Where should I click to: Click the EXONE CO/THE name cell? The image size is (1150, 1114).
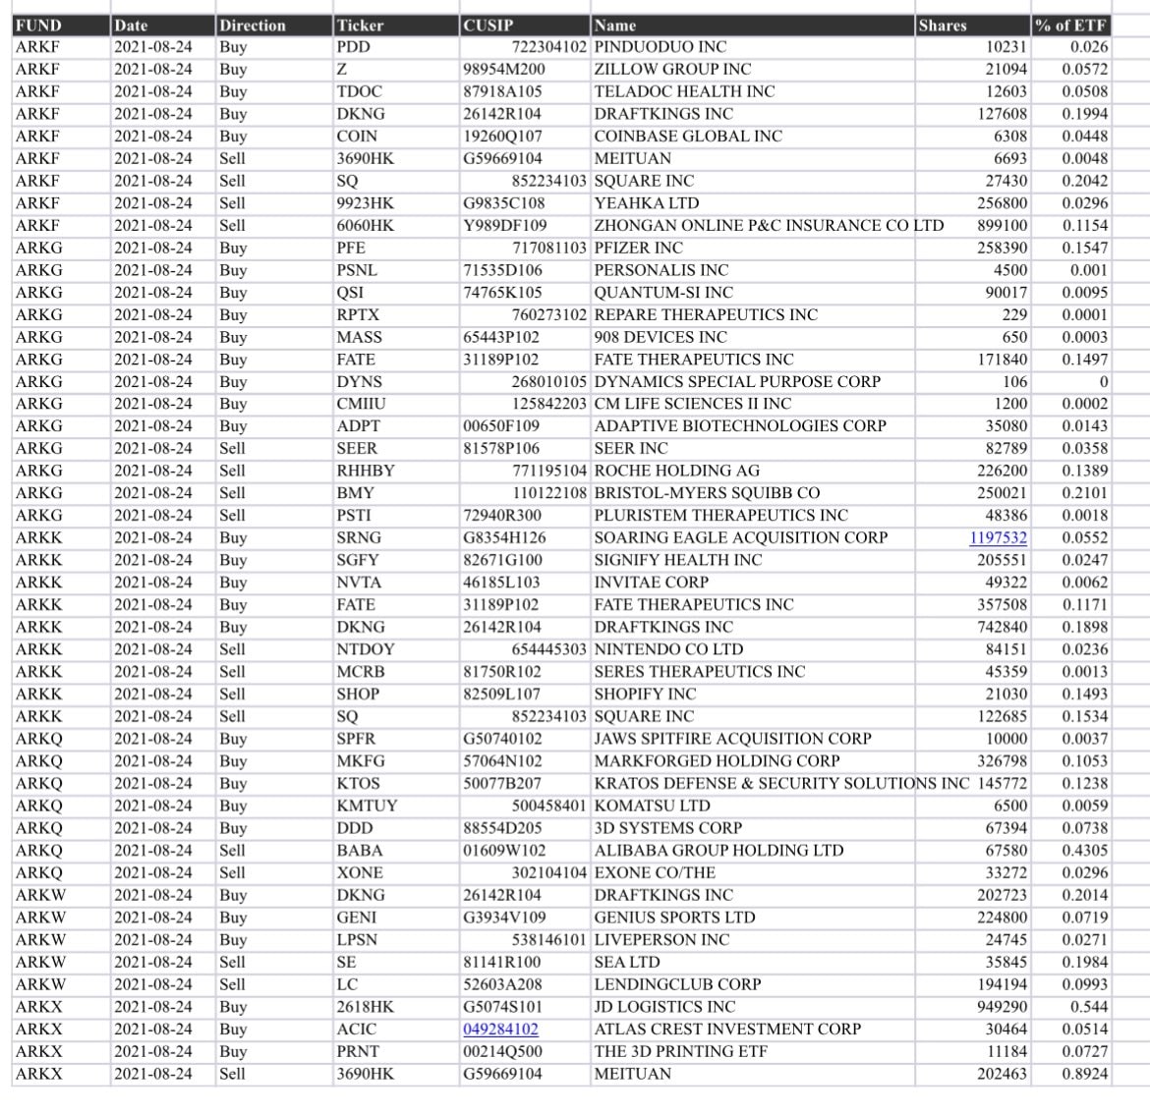pyautogui.click(x=753, y=873)
